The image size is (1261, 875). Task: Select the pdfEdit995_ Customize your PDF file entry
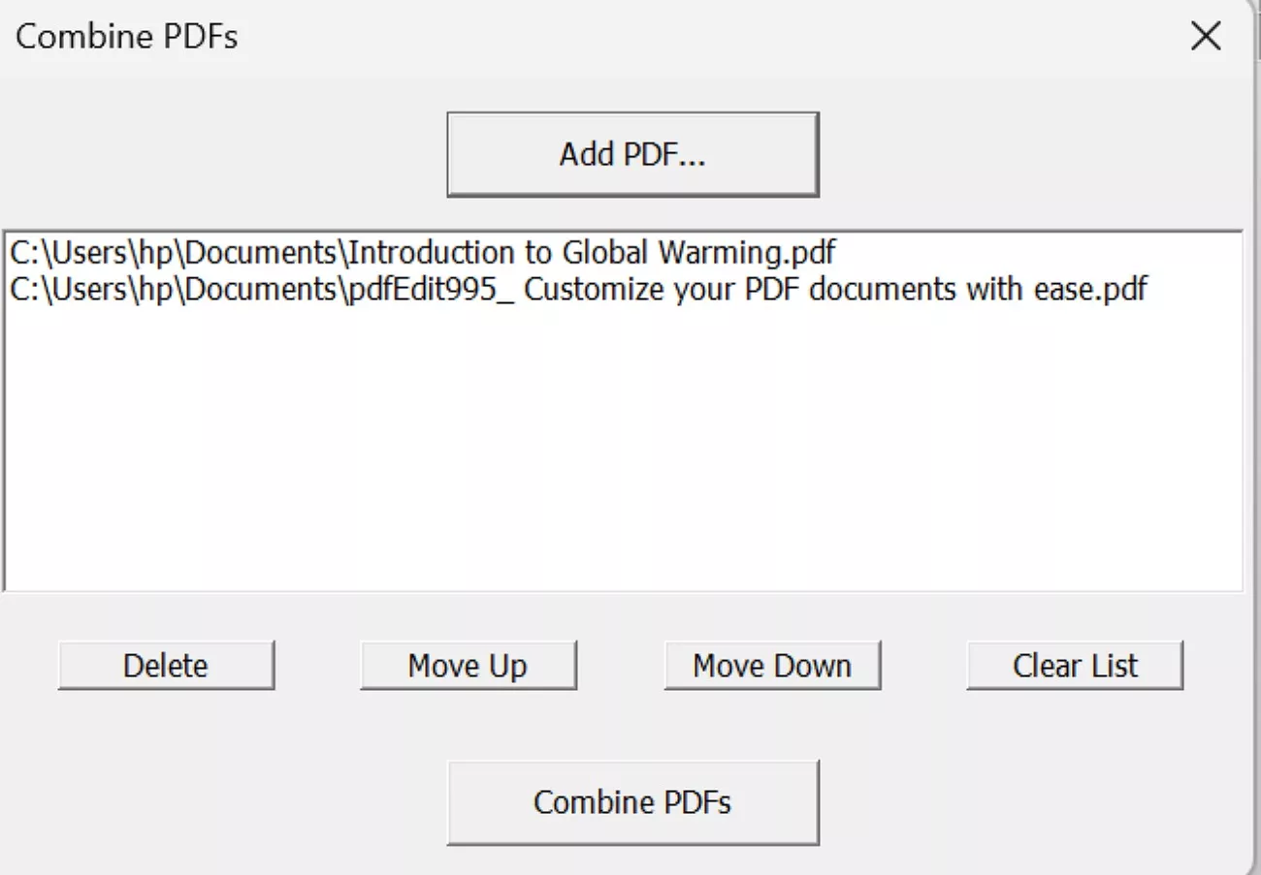pyautogui.click(x=577, y=288)
